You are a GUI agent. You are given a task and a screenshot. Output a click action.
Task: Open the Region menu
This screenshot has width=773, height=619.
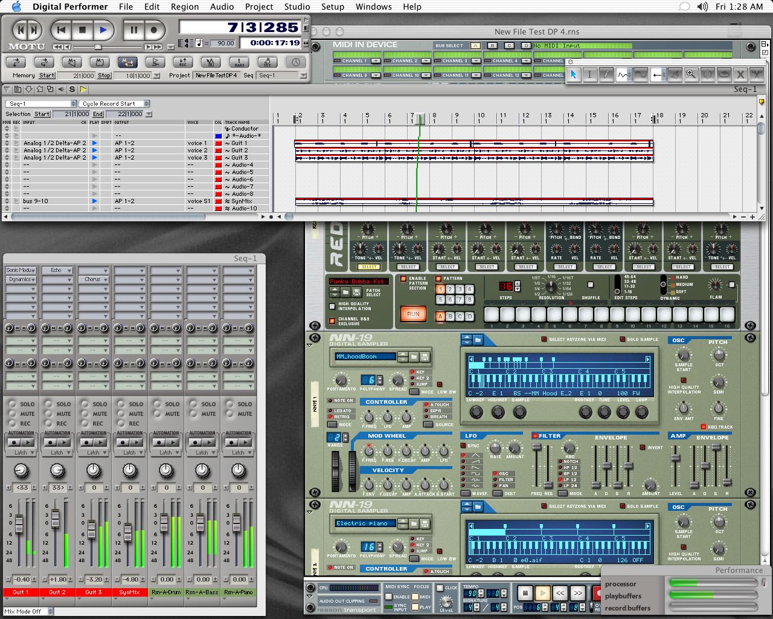pos(185,7)
